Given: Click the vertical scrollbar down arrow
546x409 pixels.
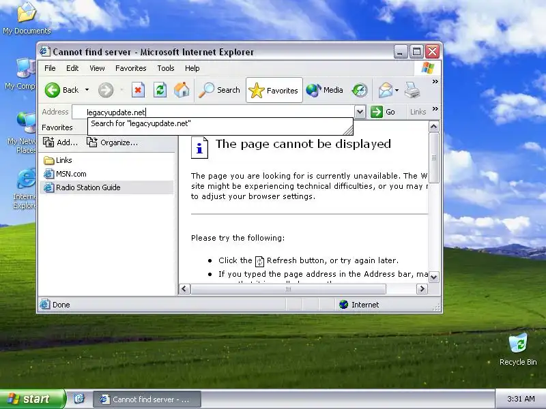Looking at the screenshot, I should tap(433, 277).
